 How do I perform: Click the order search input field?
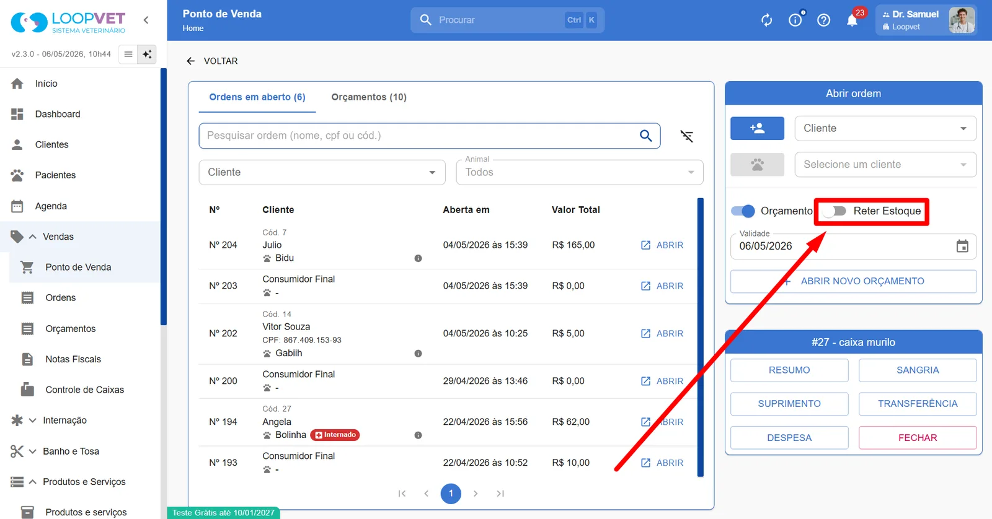tap(418, 136)
